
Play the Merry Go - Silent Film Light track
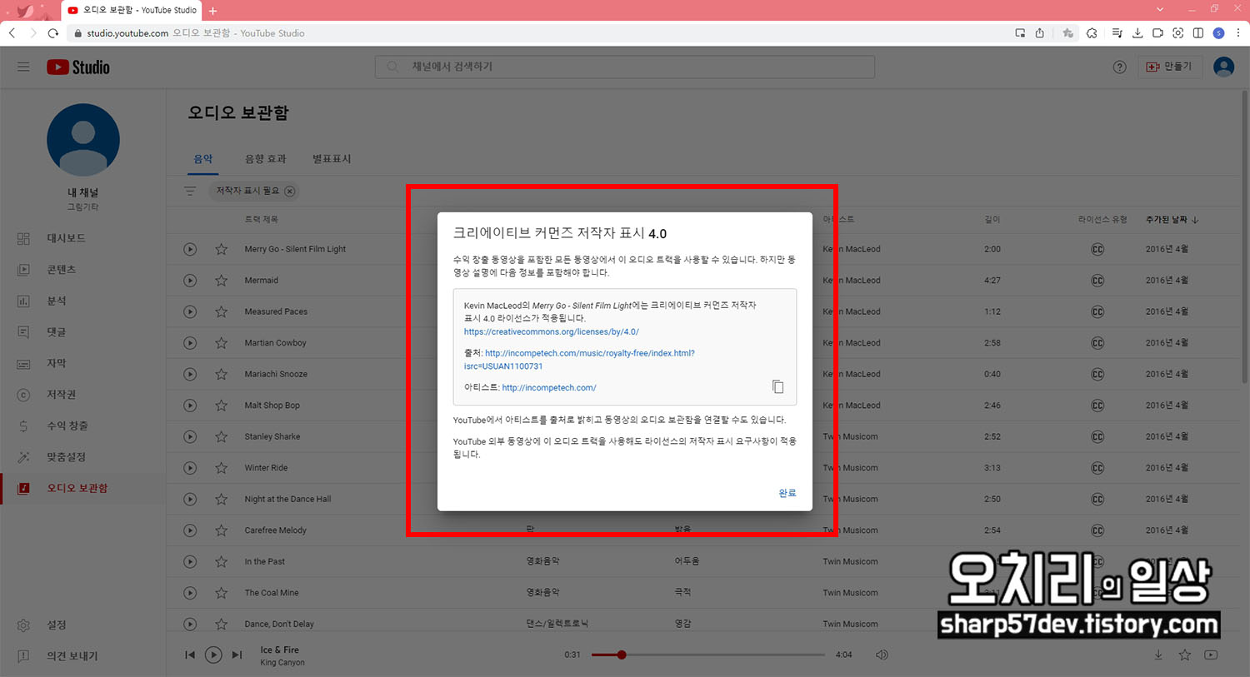190,249
